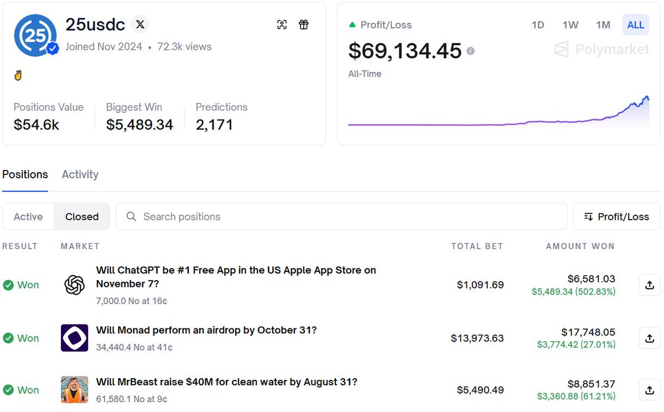Screen dimensions: 664x412
Task: Click the TOTAL BET column header
Action: (x=477, y=246)
